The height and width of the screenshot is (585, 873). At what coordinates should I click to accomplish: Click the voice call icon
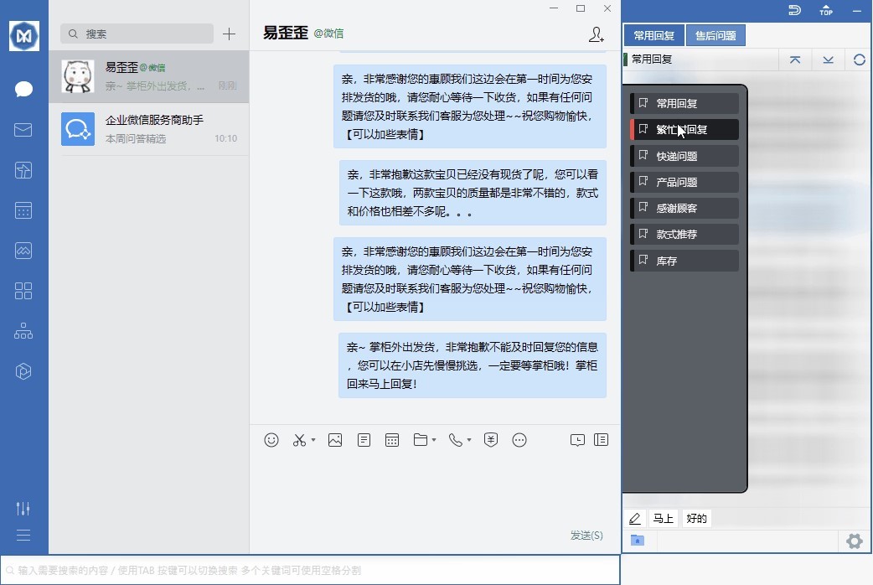455,439
